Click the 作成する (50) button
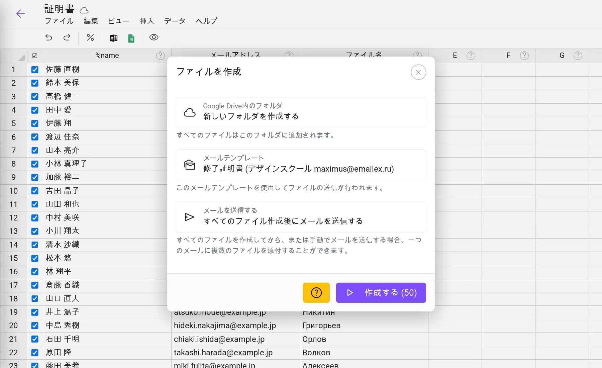Viewport: 602px width, 368px height. pyautogui.click(x=381, y=293)
